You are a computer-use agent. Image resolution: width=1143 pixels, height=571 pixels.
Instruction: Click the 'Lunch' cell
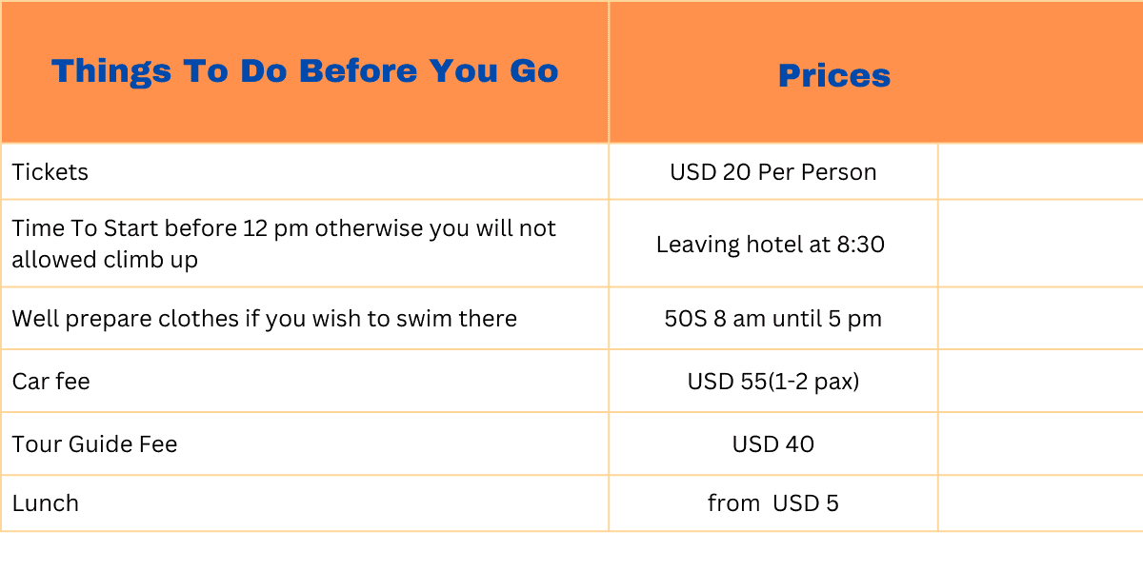tap(46, 503)
